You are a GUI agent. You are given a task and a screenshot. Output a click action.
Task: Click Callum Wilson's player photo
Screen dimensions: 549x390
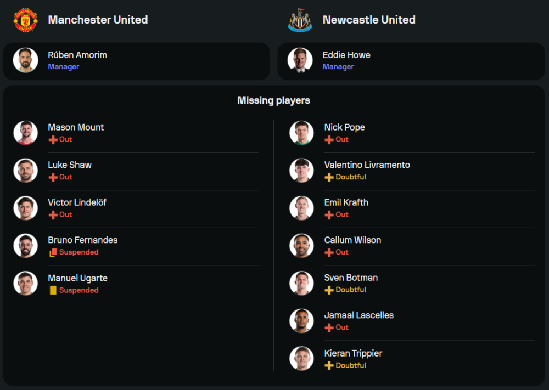coord(301,245)
